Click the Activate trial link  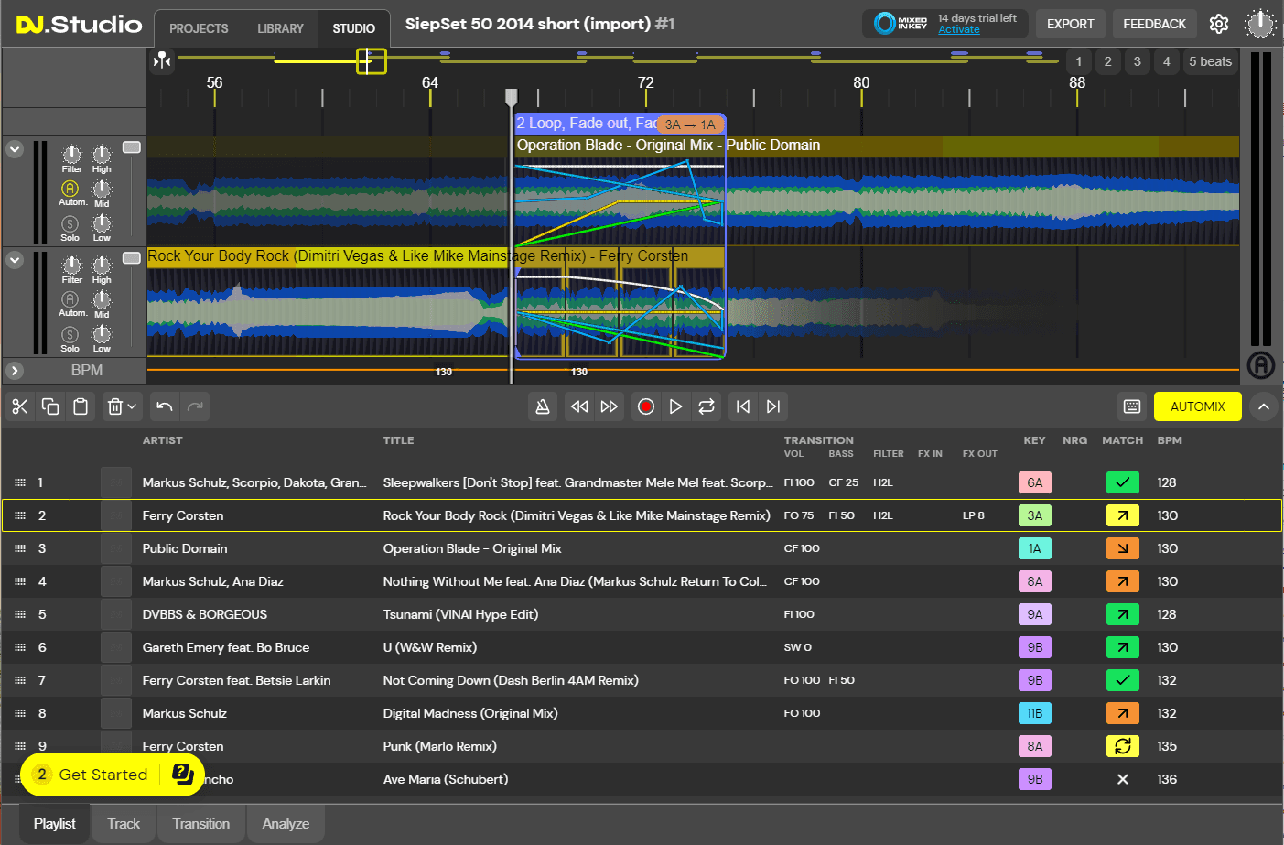coord(959,30)
